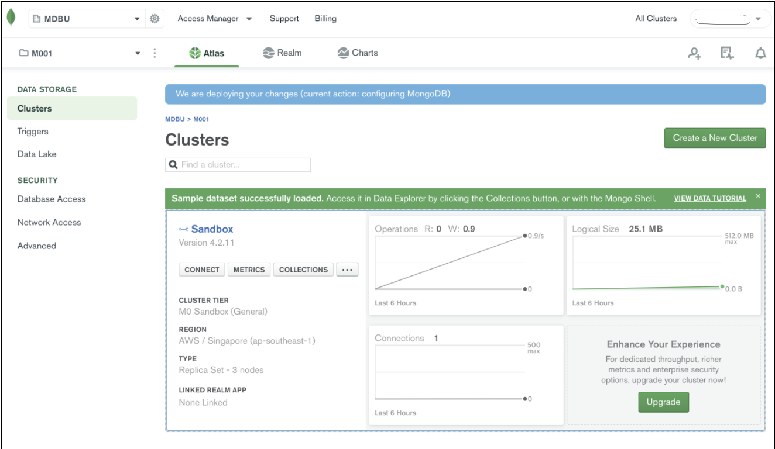Focus the Find a cluster search field

[x=238, y=165]
